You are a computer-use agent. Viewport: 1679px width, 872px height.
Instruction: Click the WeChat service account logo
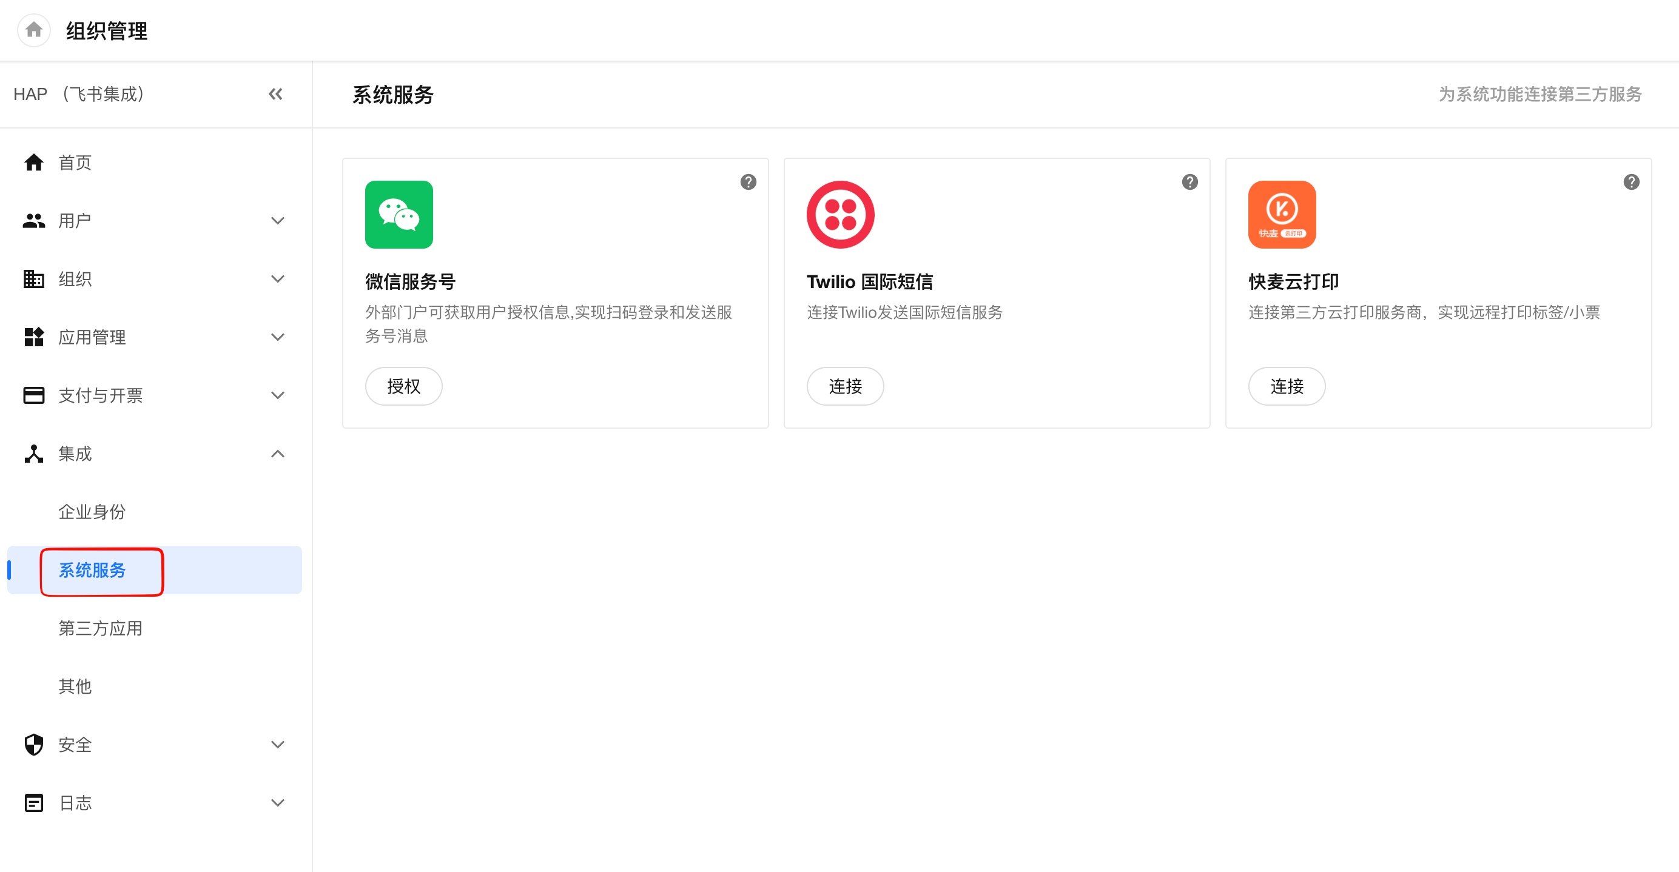click(x=399, y=215)
